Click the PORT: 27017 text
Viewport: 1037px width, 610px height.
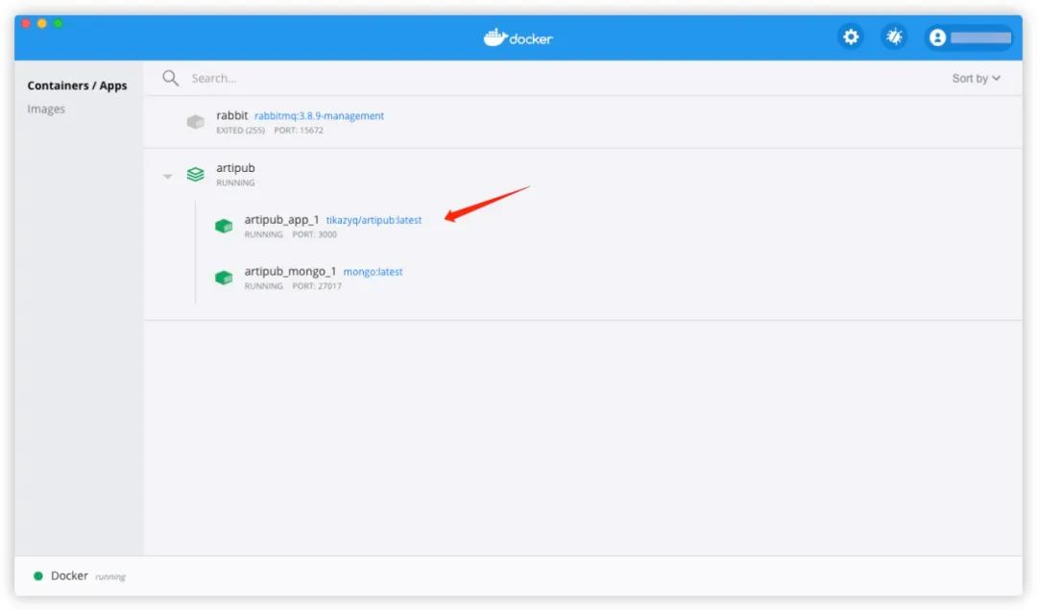coord(317,286)
